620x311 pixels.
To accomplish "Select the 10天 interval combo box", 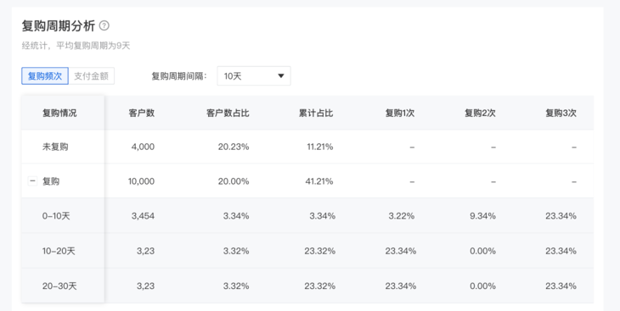I will [254, 75].
